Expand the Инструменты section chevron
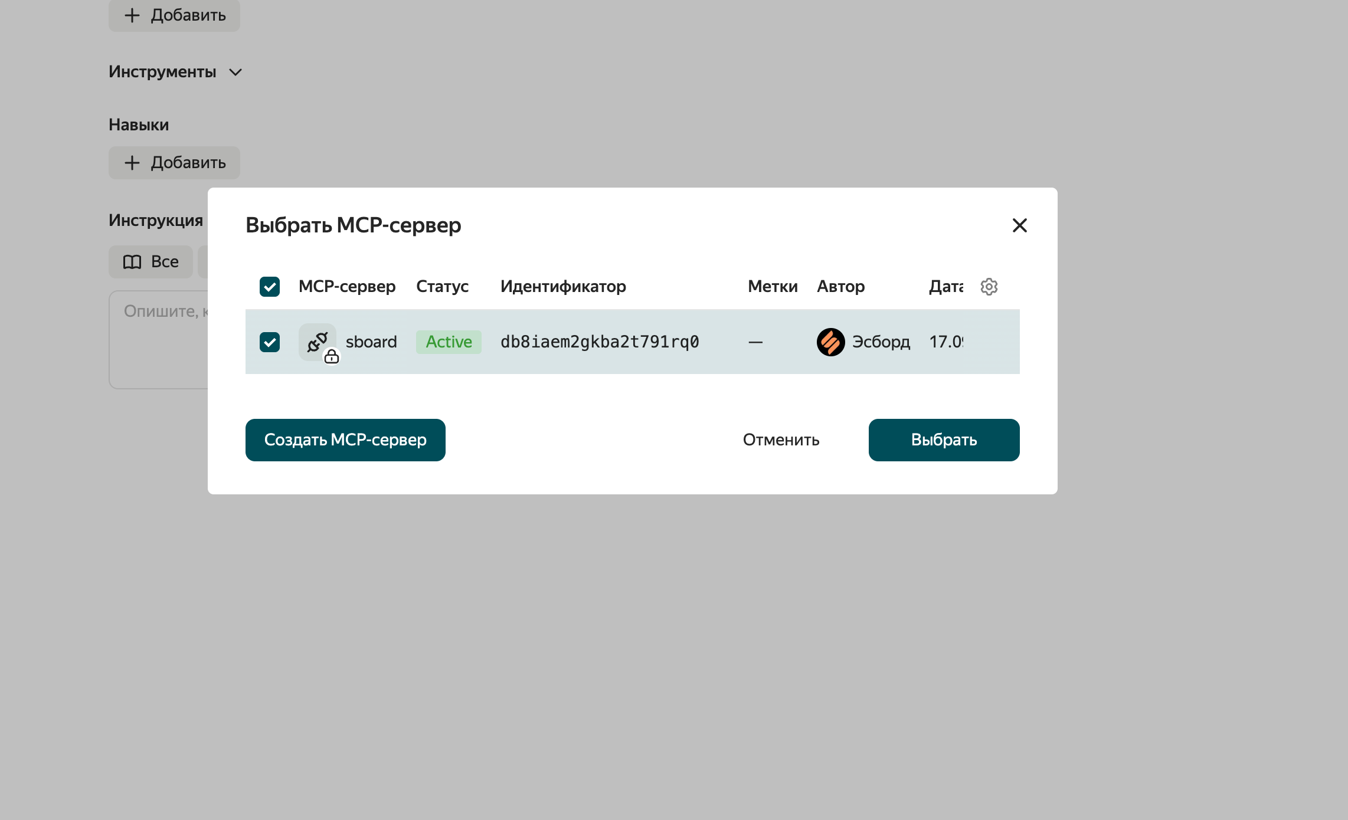1348x820 pixels. [235, 72]
